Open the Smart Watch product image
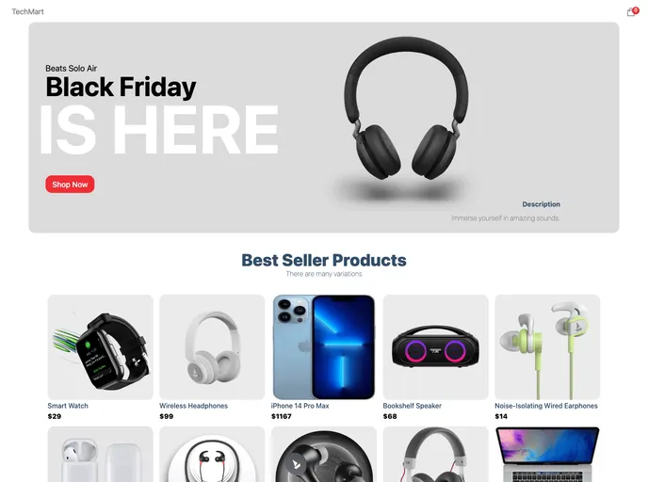 (101, 347)
